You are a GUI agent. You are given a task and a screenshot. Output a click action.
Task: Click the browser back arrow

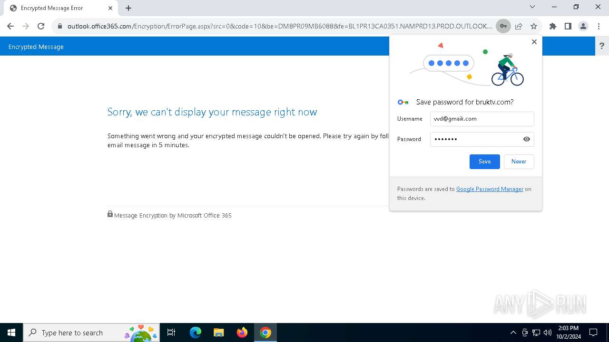point(10,26)
